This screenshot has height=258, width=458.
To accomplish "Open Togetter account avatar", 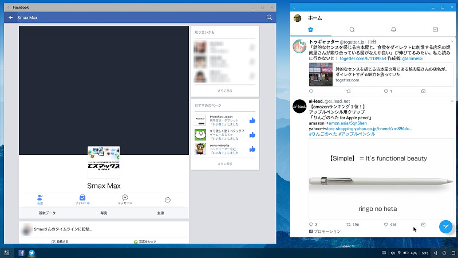I will (x=299, y=46).
